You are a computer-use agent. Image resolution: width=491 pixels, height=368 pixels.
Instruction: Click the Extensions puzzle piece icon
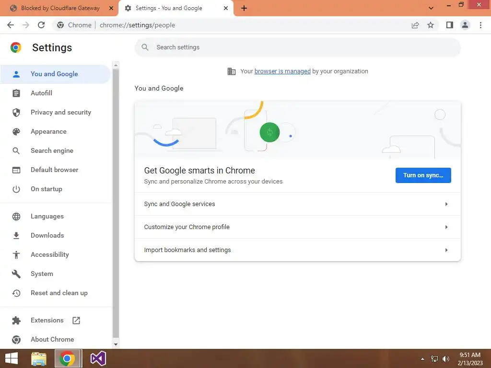tap(16, 321)
